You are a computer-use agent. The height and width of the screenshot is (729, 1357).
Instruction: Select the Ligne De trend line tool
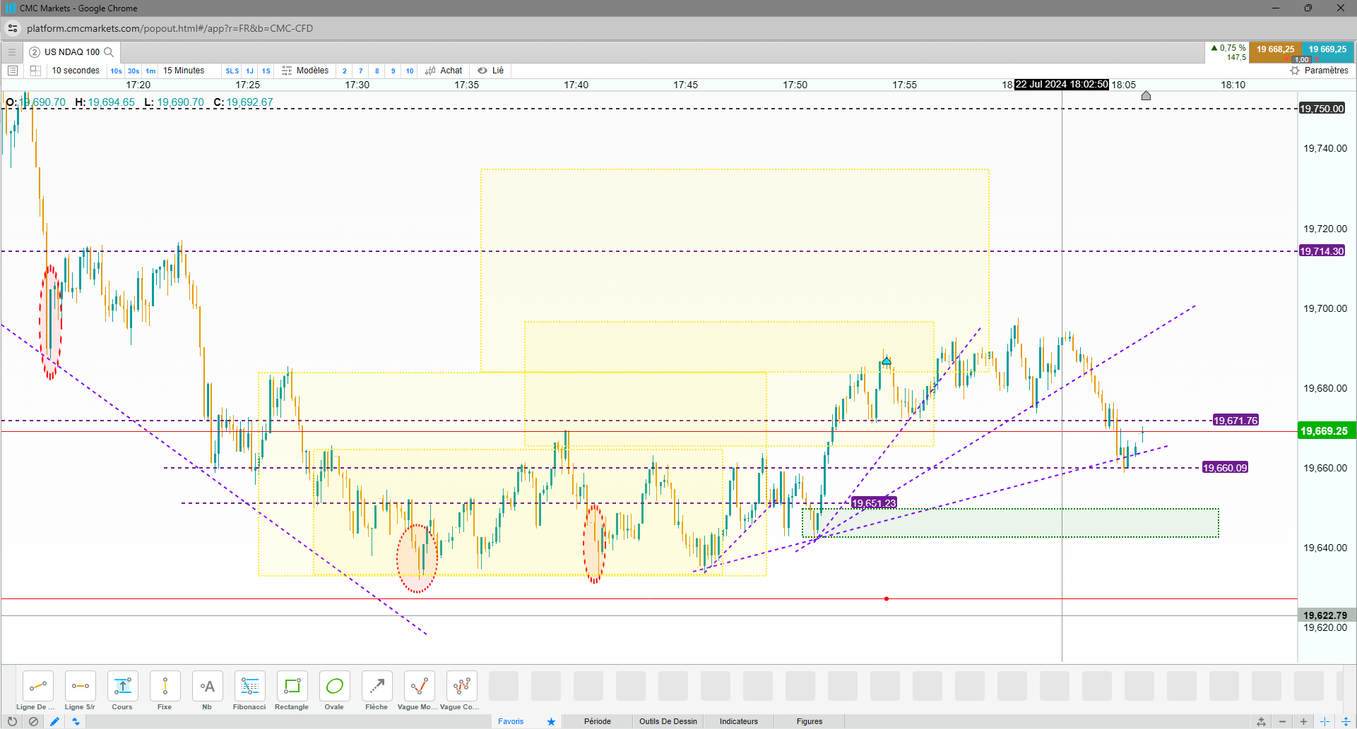pyautogui.click(x=37, y=690)
